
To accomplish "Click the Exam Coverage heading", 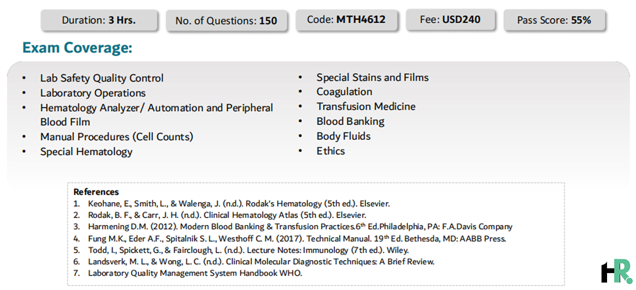I will tap(78, 48).
